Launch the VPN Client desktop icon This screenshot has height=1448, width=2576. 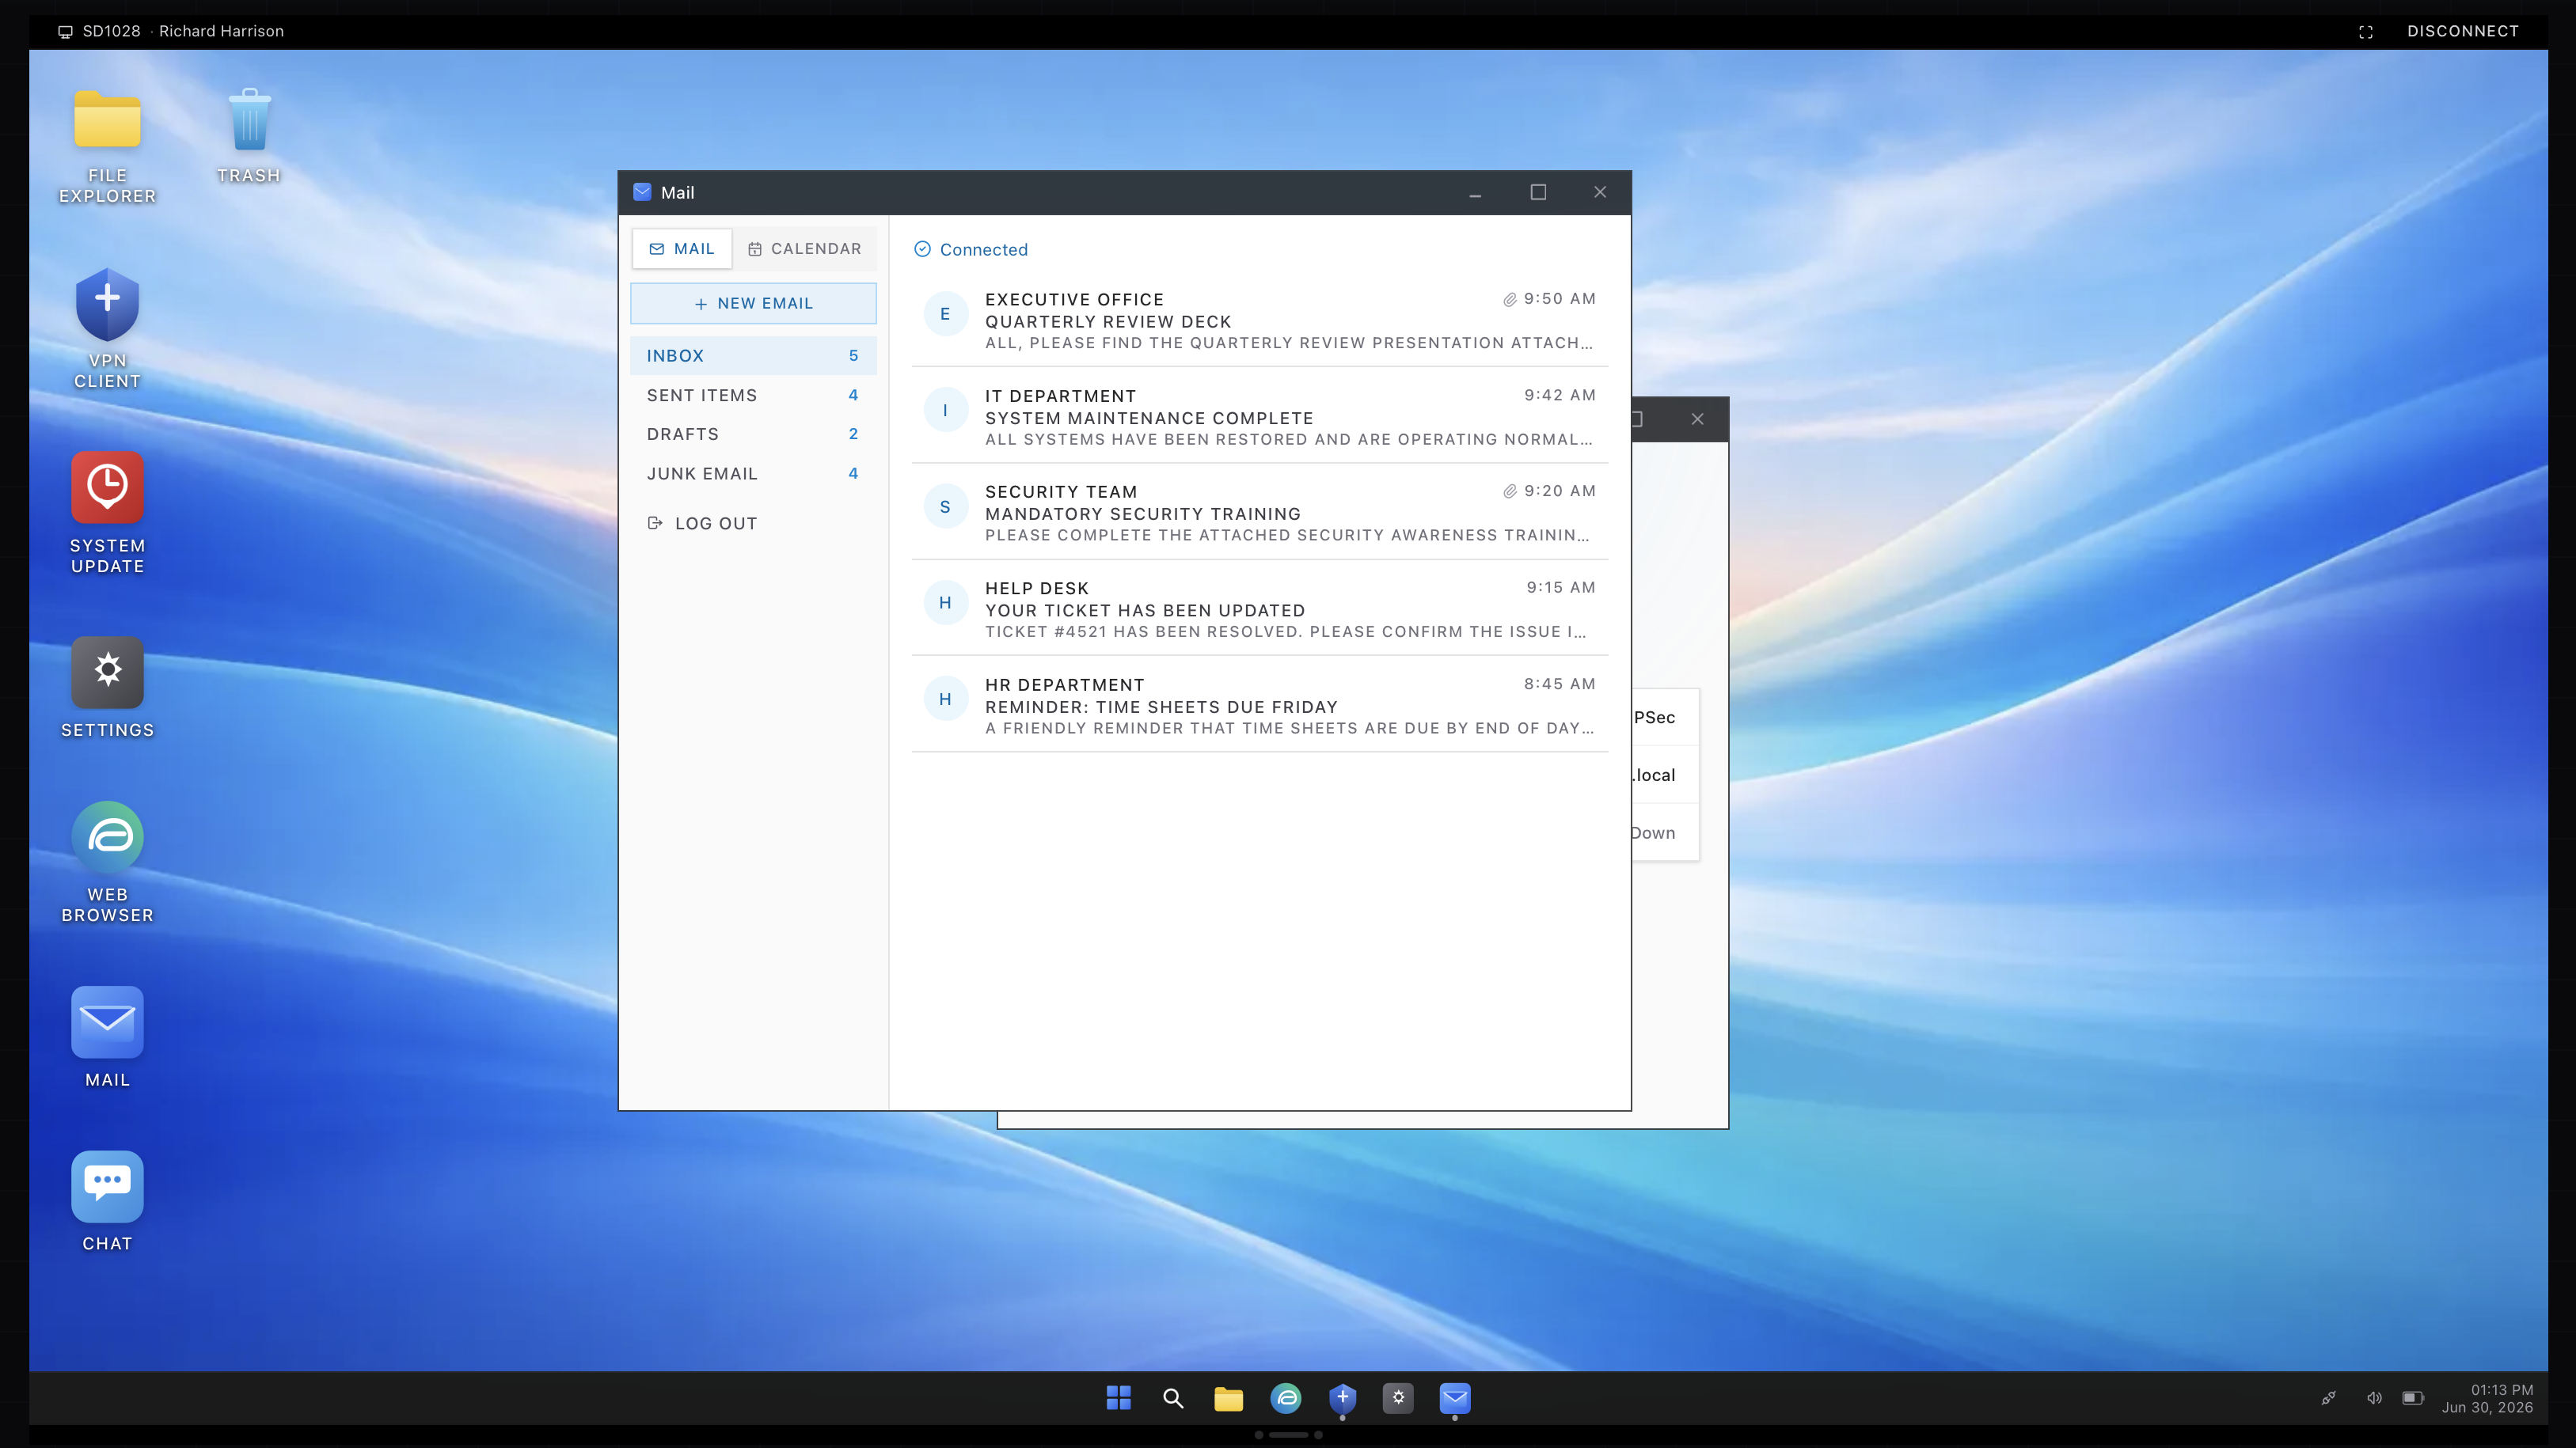pyautogui.click(x=107, y=329)
